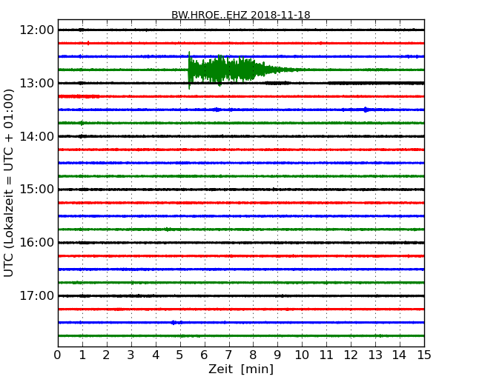
Task: Click the 11 minute tick label
Action: 326,355
